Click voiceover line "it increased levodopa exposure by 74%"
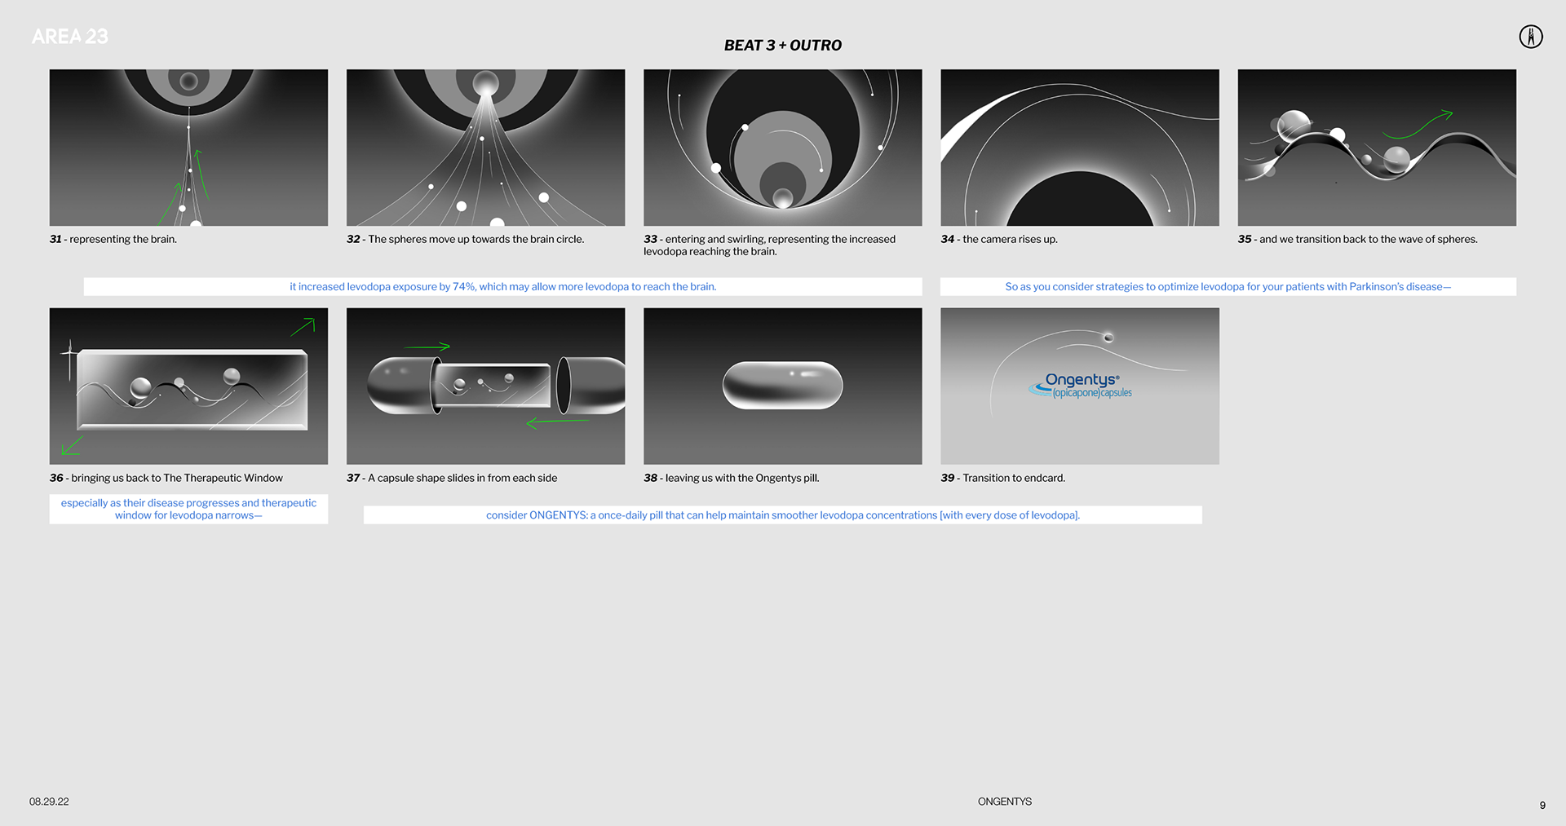 click(503, 287)
